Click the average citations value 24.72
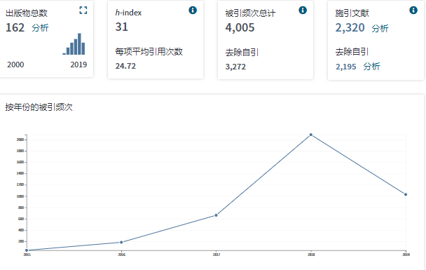Image resolution: width=426 pixels, height=270 pixels. coord(125,66)
